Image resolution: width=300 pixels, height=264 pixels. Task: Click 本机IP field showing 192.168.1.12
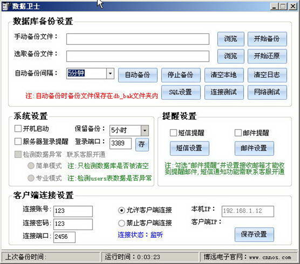tap(248, 211)
